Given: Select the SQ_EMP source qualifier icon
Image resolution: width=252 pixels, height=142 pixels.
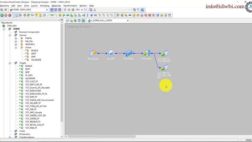Looking at the screenshot, I should (111, 53).
